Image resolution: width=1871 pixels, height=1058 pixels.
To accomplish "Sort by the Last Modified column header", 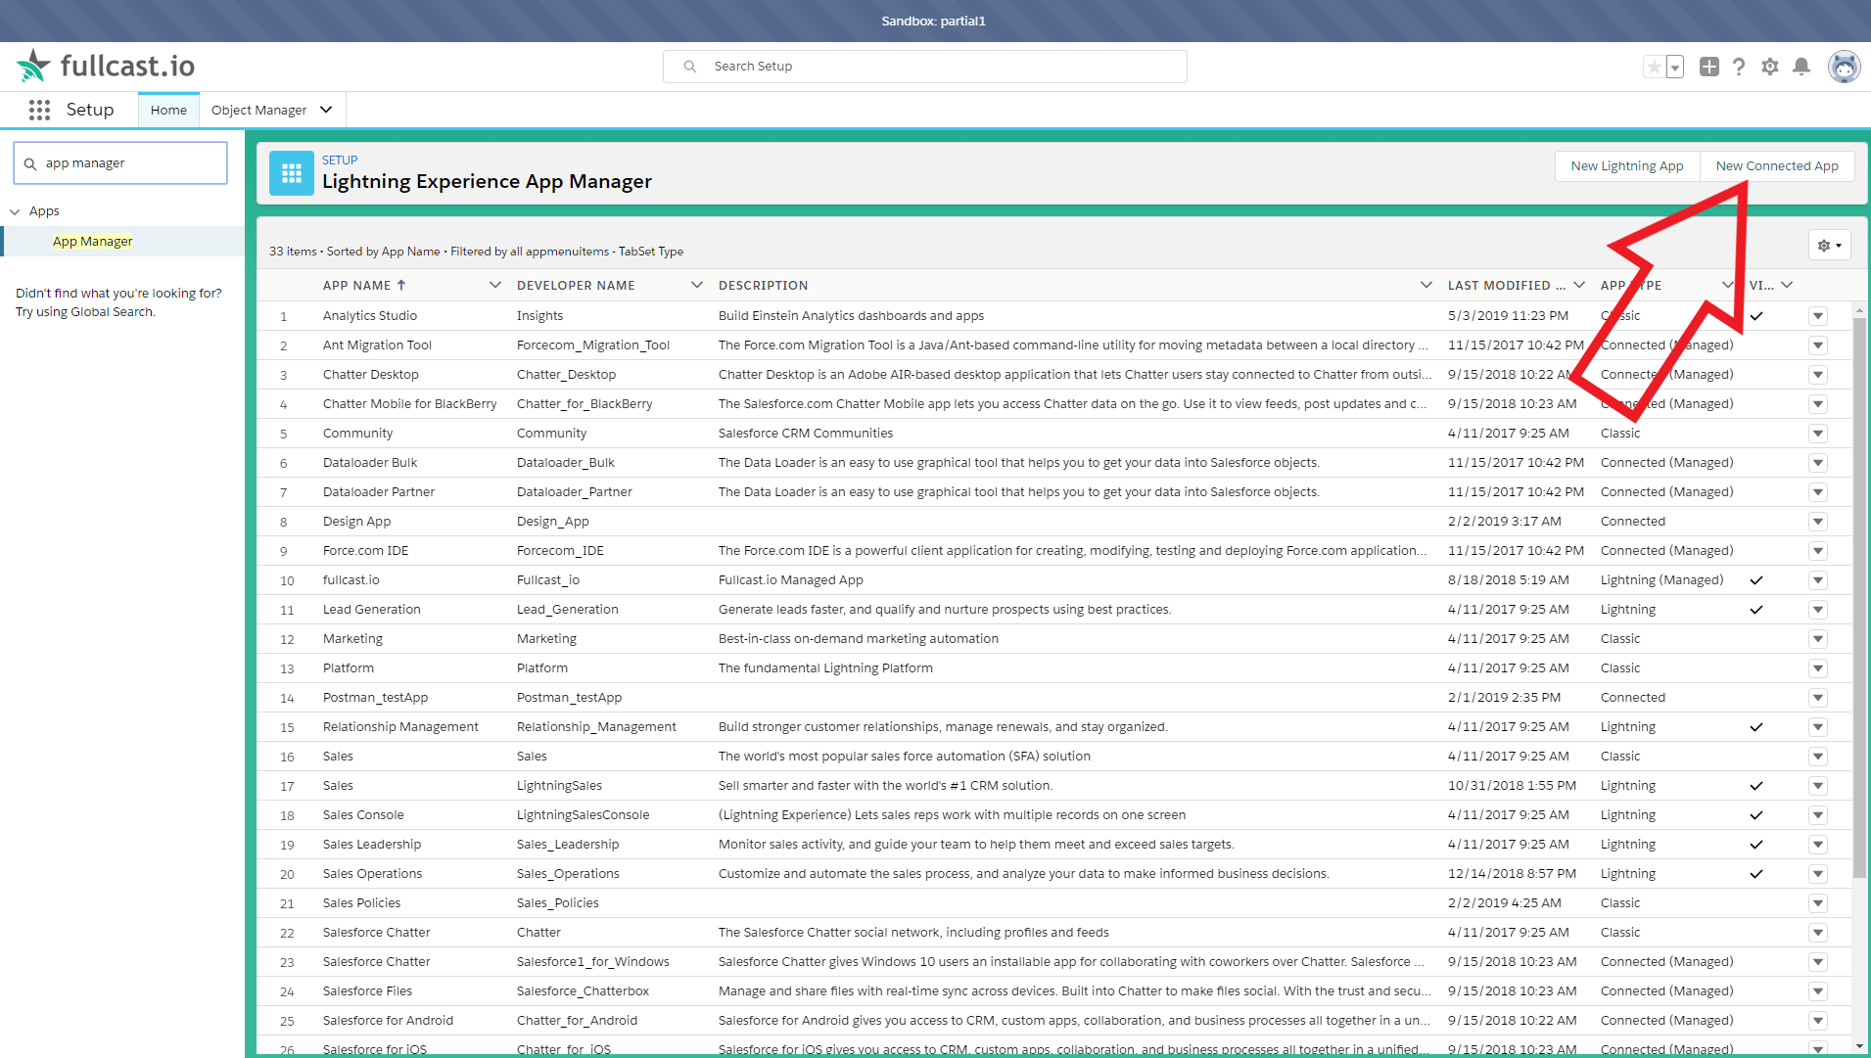I will click(1507, 286).
